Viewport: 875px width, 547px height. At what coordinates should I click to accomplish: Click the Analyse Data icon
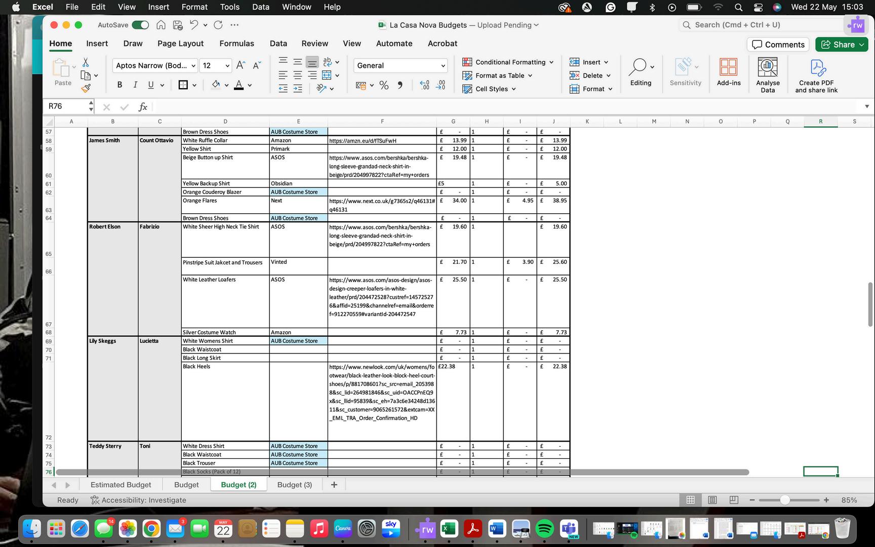(768, 74)
